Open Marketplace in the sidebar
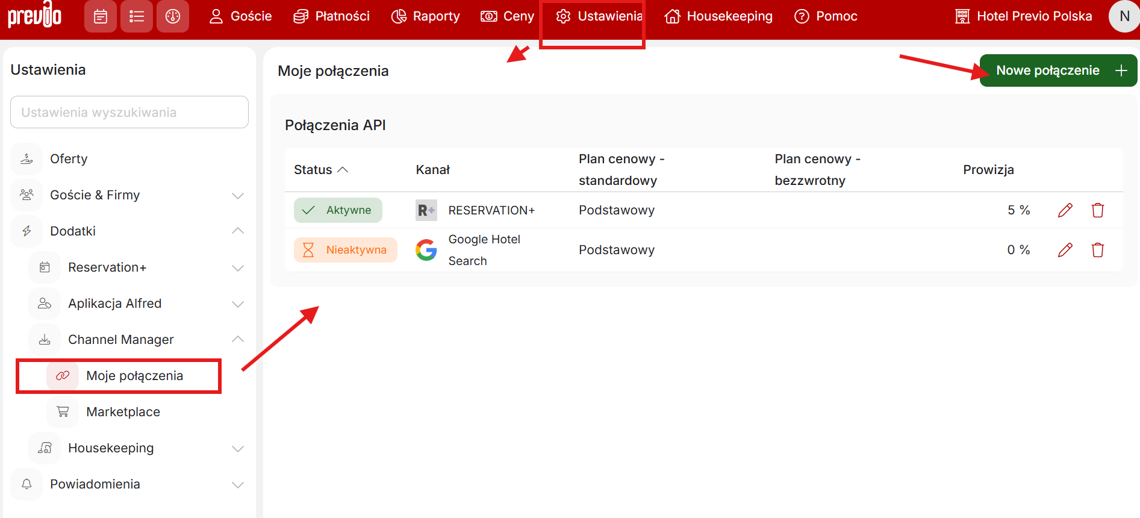 tap(123, 412)
